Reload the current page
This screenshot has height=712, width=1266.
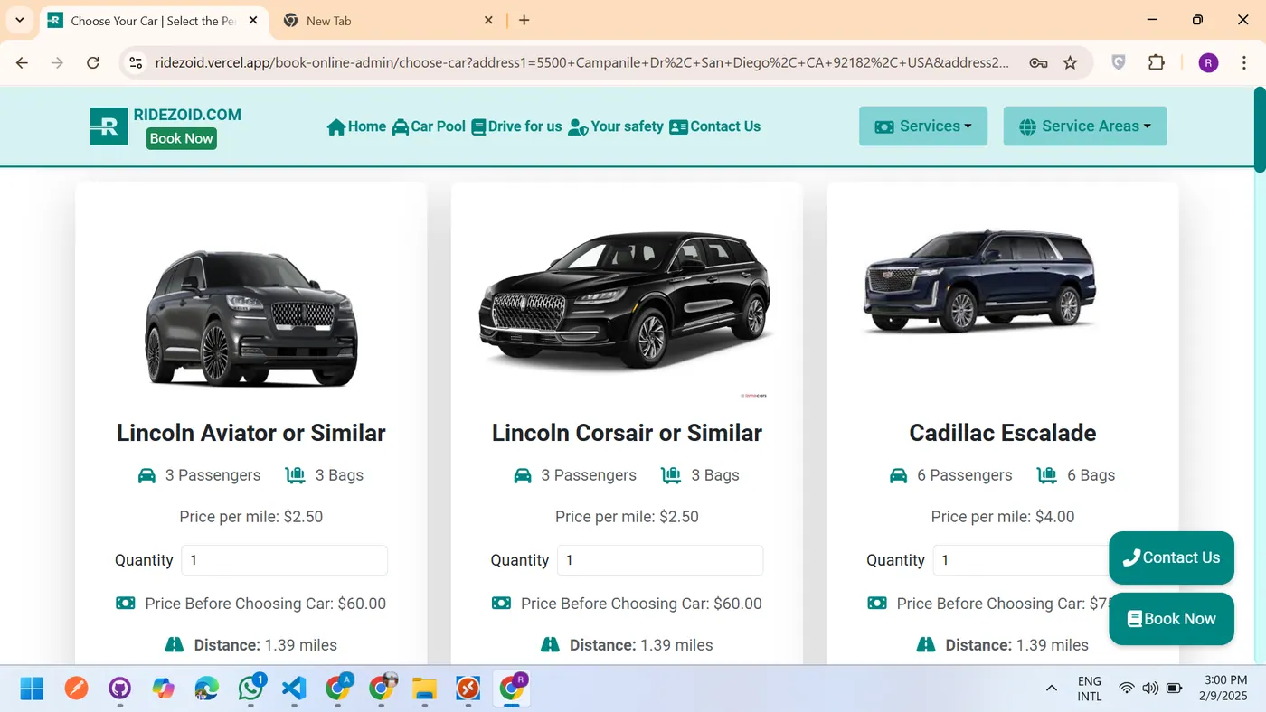coord(92,62)
